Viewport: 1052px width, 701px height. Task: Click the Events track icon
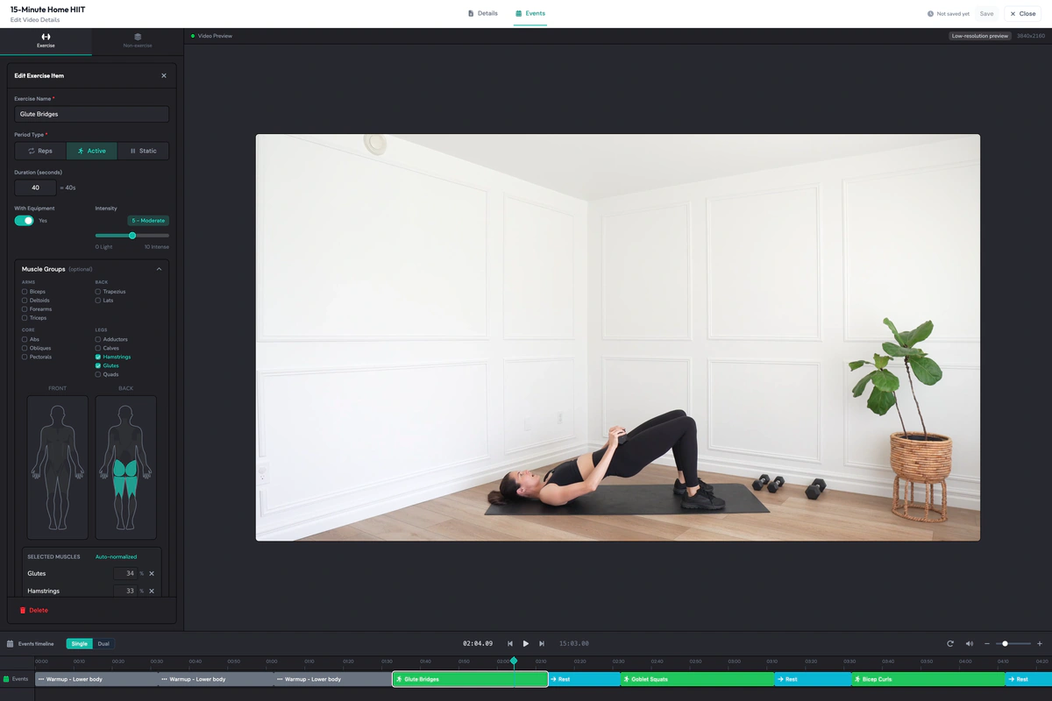(6, 679)
